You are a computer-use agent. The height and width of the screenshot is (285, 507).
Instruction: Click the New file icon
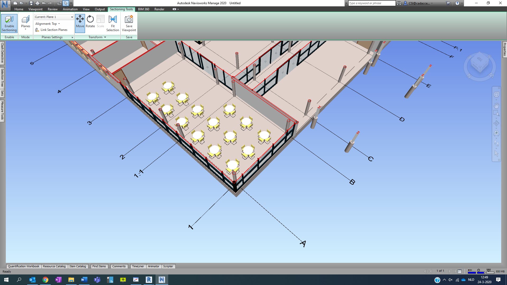(15, 3)
